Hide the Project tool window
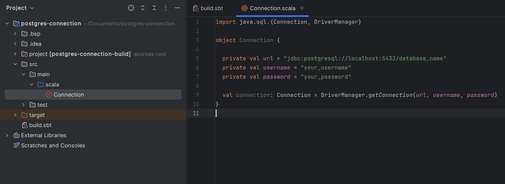505x184 pixels. pyautogui.click(x=177, y=8)
